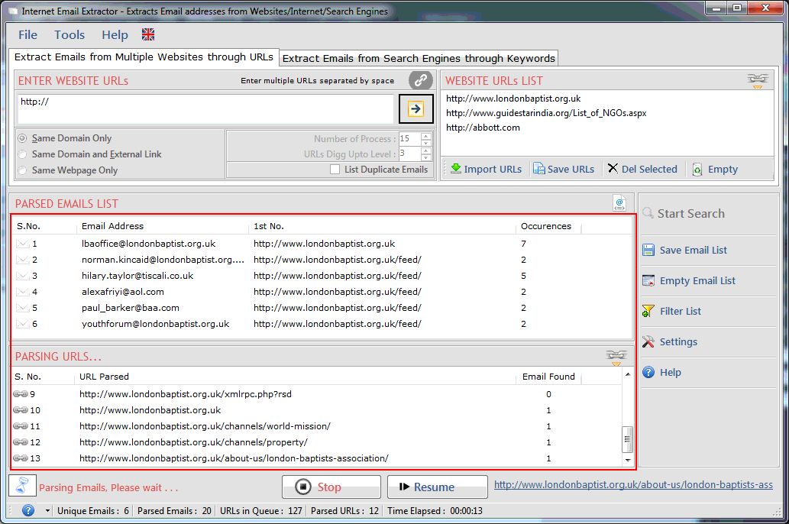Click the Del Selected X icon
789x524 pixels.
pos(613,168)
